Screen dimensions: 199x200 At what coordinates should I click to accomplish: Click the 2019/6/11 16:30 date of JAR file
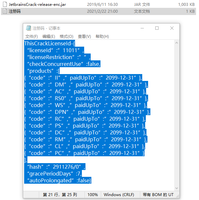[x=102, y=5]
